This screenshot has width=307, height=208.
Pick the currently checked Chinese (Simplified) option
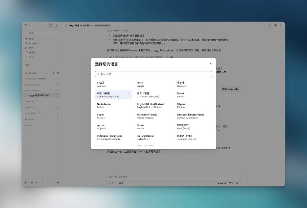click(x=113, y=95)
